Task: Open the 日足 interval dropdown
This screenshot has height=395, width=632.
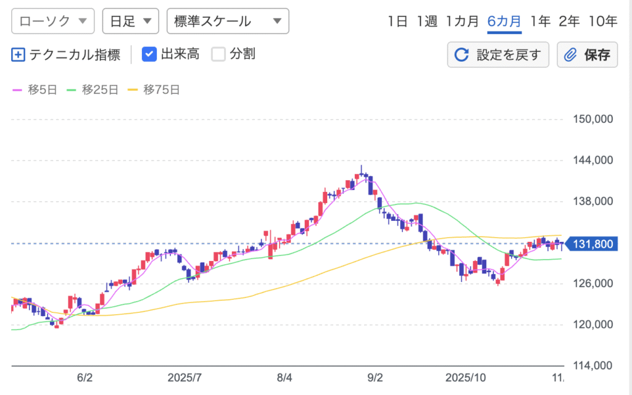Action: click(130, 21)
